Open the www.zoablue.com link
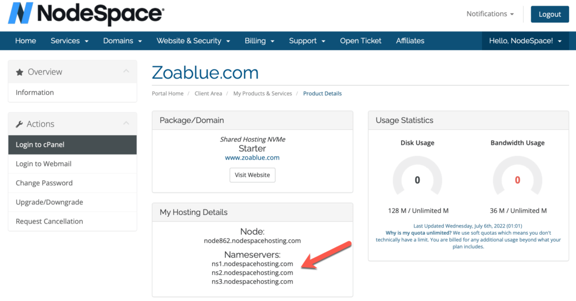The width and height of the screenshot is (576, 301). (252, 158)
